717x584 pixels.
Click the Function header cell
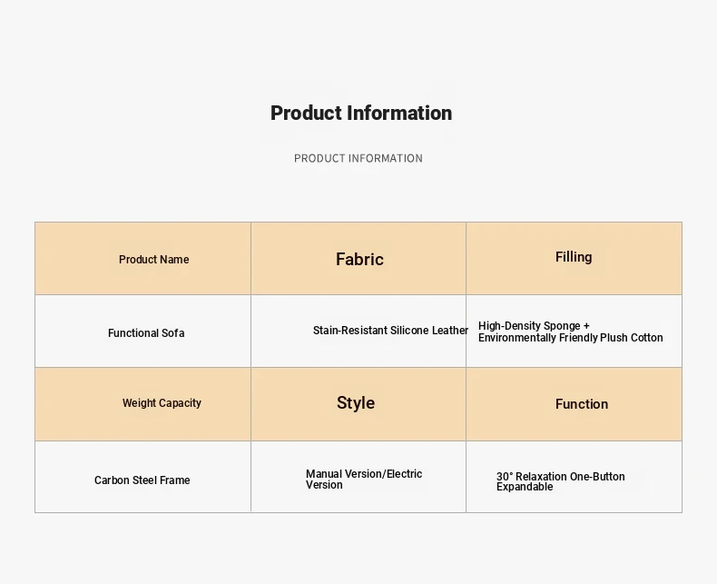[574, 404]
